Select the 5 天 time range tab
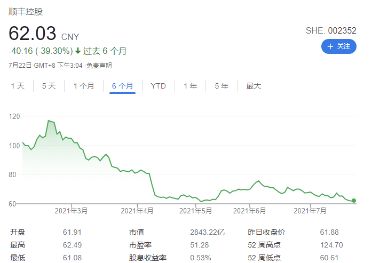The height and width of the screenshot is (263, 372). (x=49, y=86)
